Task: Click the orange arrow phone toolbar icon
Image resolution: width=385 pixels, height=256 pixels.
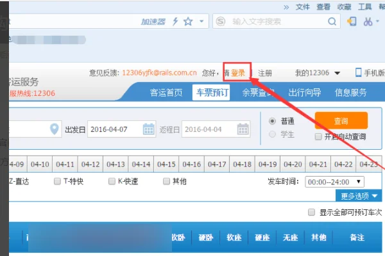Action: click(352, 22)
